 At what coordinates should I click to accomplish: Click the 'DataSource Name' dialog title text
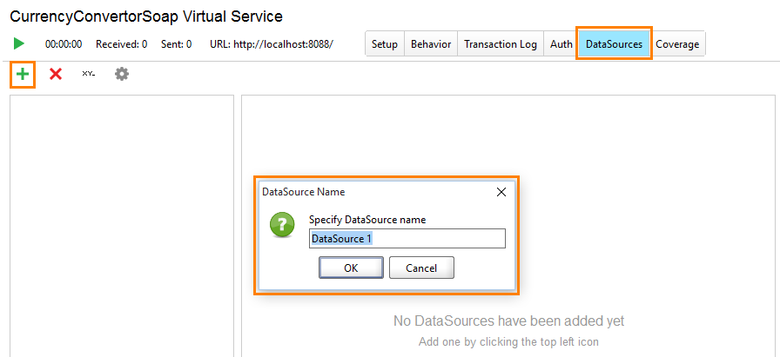coord(304,192)
